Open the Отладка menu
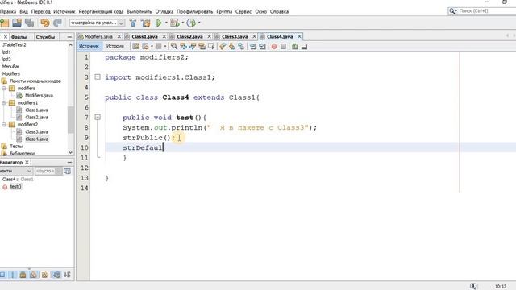This screenshot has width=516, height=290. tap(164, 11)
